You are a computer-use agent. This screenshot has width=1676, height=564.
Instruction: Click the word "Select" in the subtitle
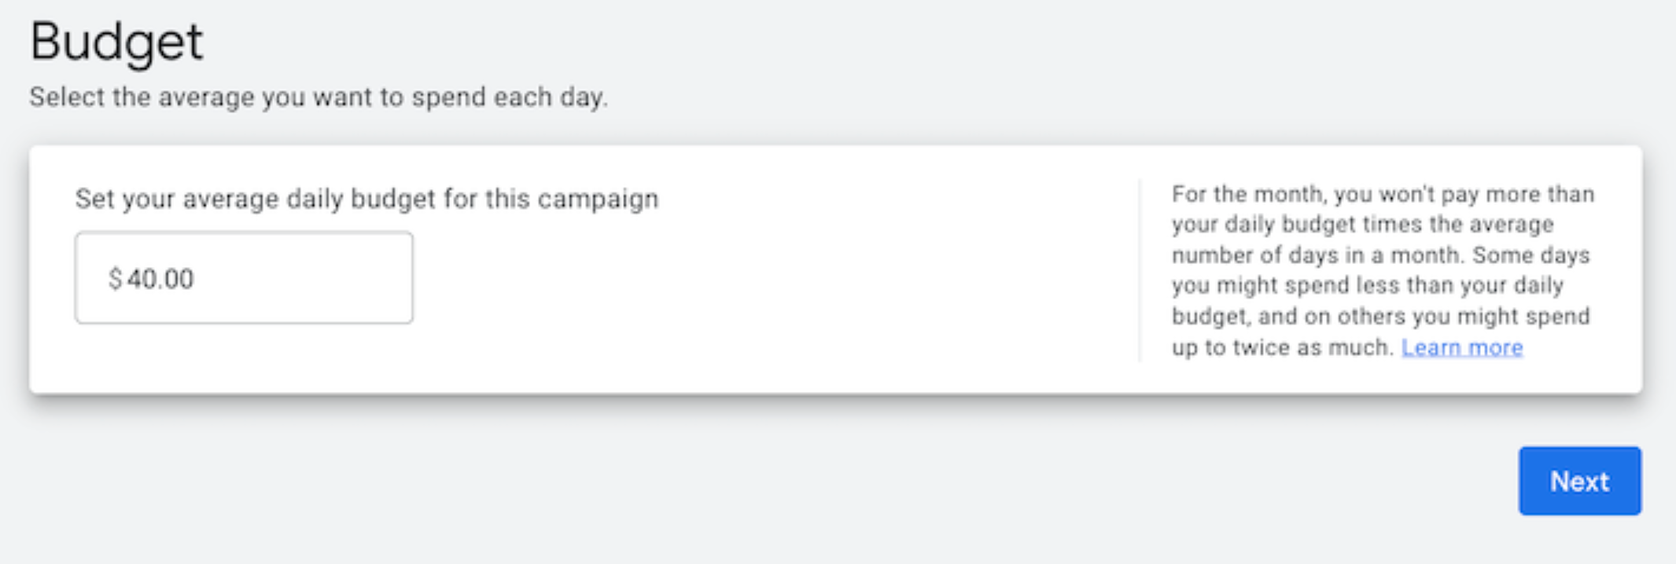[x=66, y=97]
